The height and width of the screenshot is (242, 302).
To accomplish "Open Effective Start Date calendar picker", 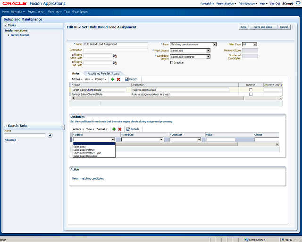I will click(x=115, y=56).
